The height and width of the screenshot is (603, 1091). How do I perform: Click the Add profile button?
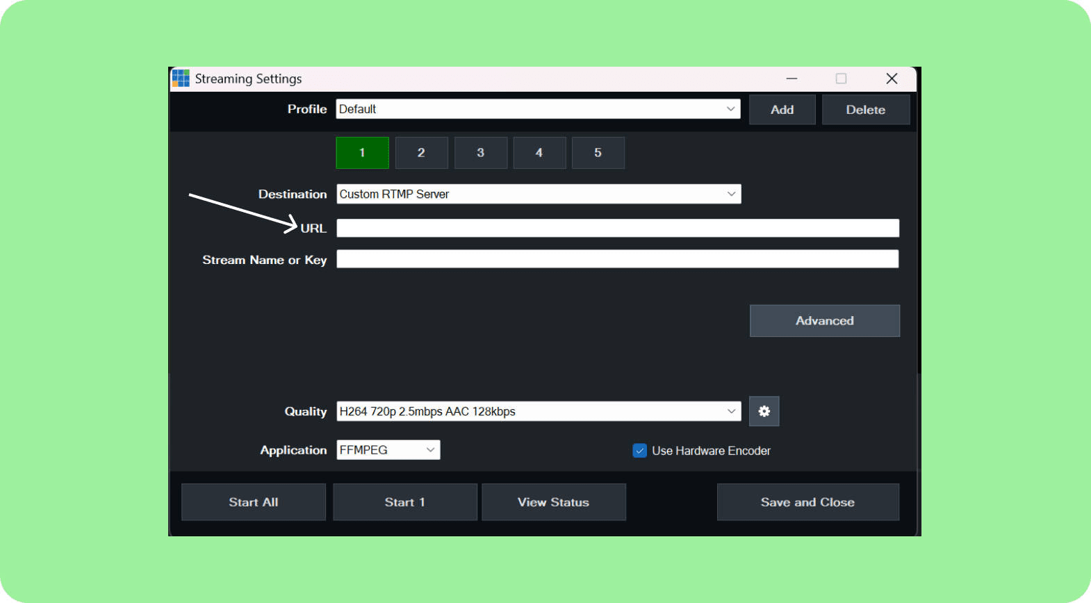(782, 110)
